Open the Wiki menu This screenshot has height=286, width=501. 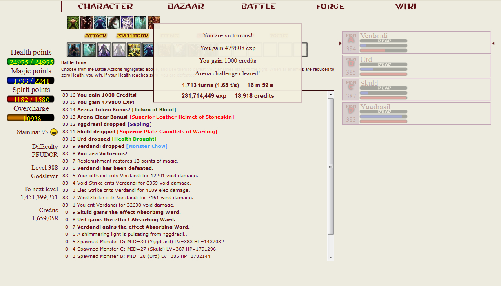click(x=406, y=7)
